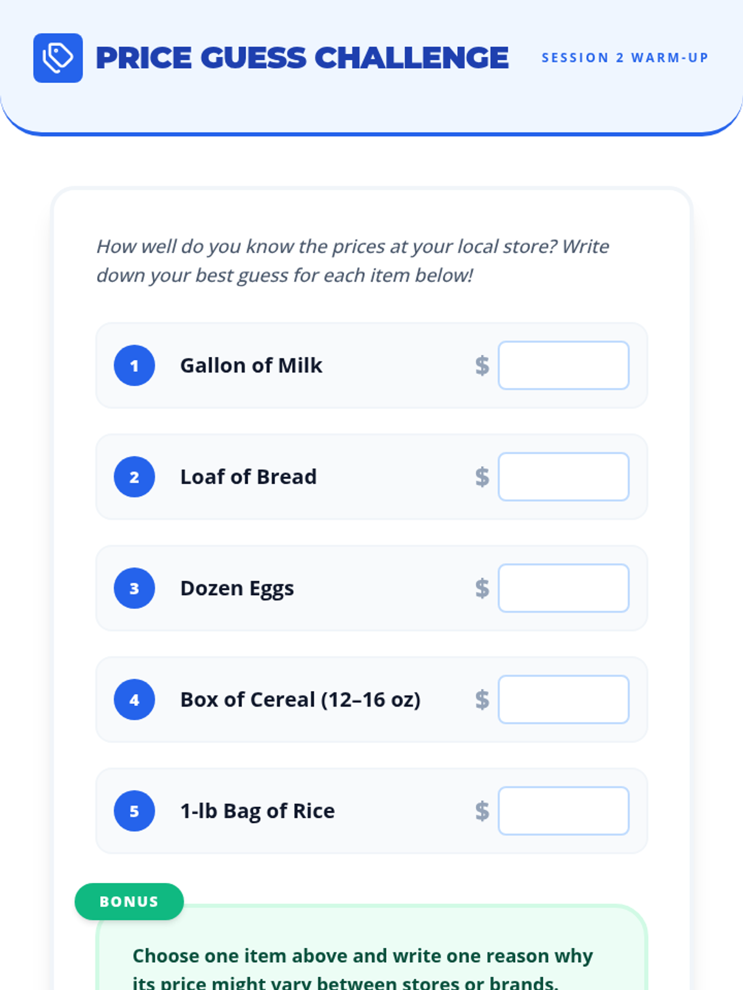Click the Session 2 Warm-Up label
Screen dimensions: 743x990
(x=624, y=58)
